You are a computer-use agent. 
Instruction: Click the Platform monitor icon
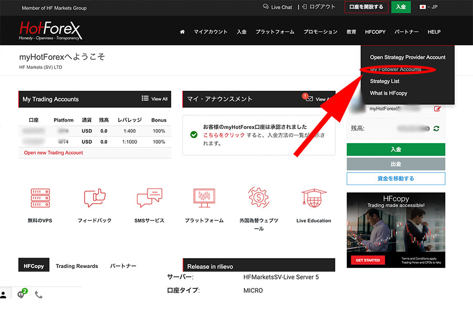(x=204, y=198)
